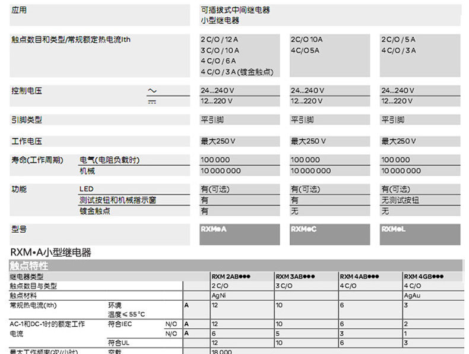
Task: Click the AC wave symbol beside 控制电压
Action: (152, 90)
